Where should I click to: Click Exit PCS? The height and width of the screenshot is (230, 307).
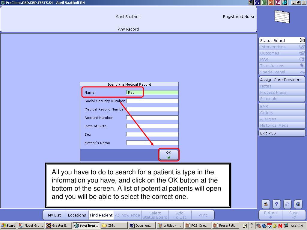pos(282,133)
